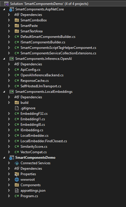Select LocalEmbedder.FindClosest.cs file
Viewport: 126px width, 207px height.
click(44, 141)
